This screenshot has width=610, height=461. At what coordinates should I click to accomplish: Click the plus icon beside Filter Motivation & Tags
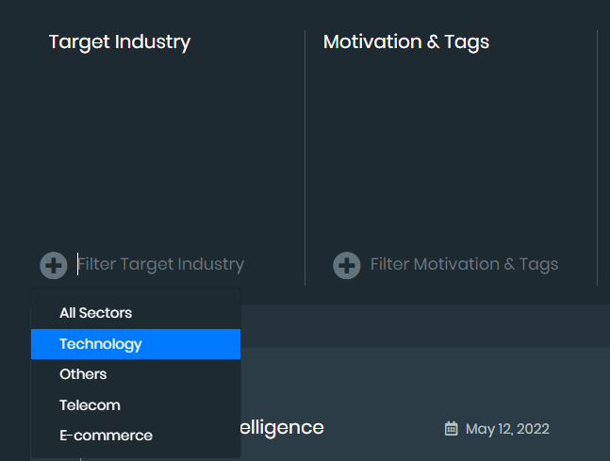pos(347,265)
